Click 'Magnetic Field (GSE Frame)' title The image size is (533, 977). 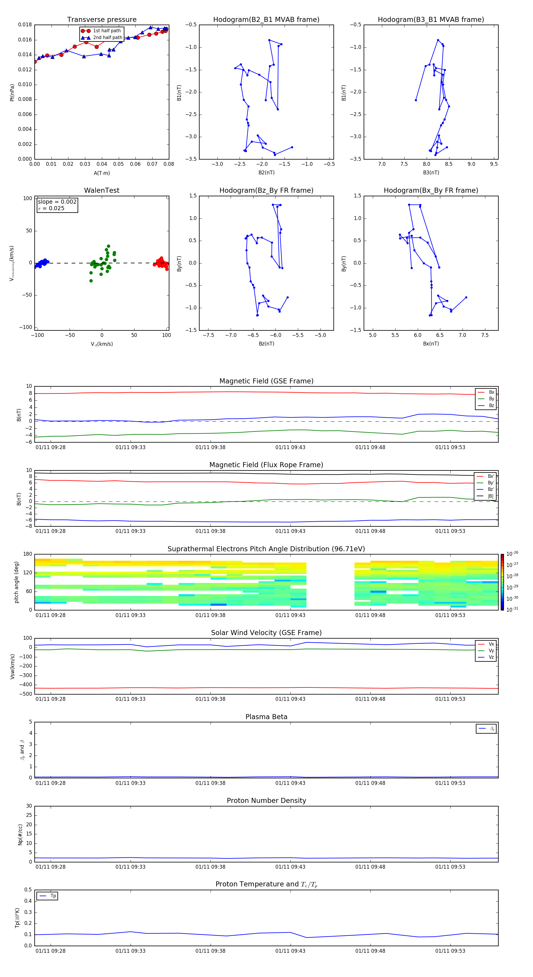(x=266, y=381)
